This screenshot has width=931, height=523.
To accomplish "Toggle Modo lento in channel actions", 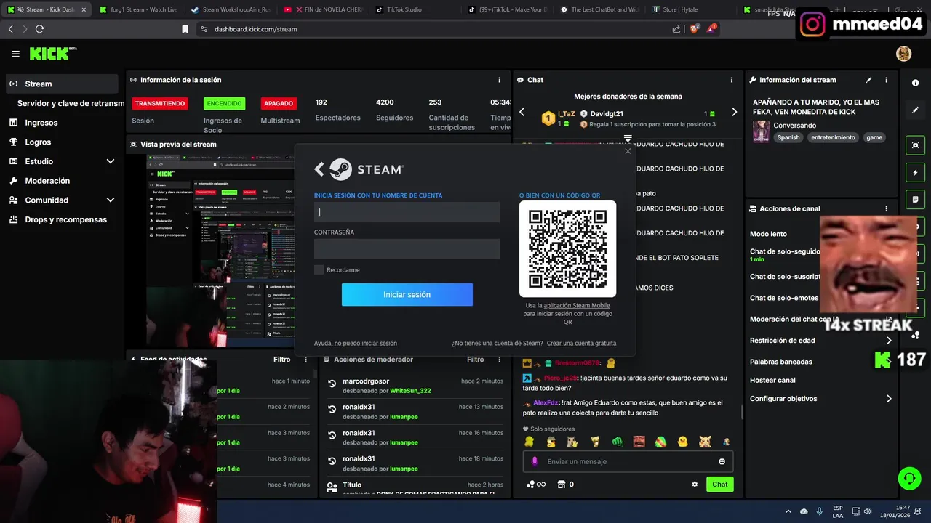I will (768, 234).
